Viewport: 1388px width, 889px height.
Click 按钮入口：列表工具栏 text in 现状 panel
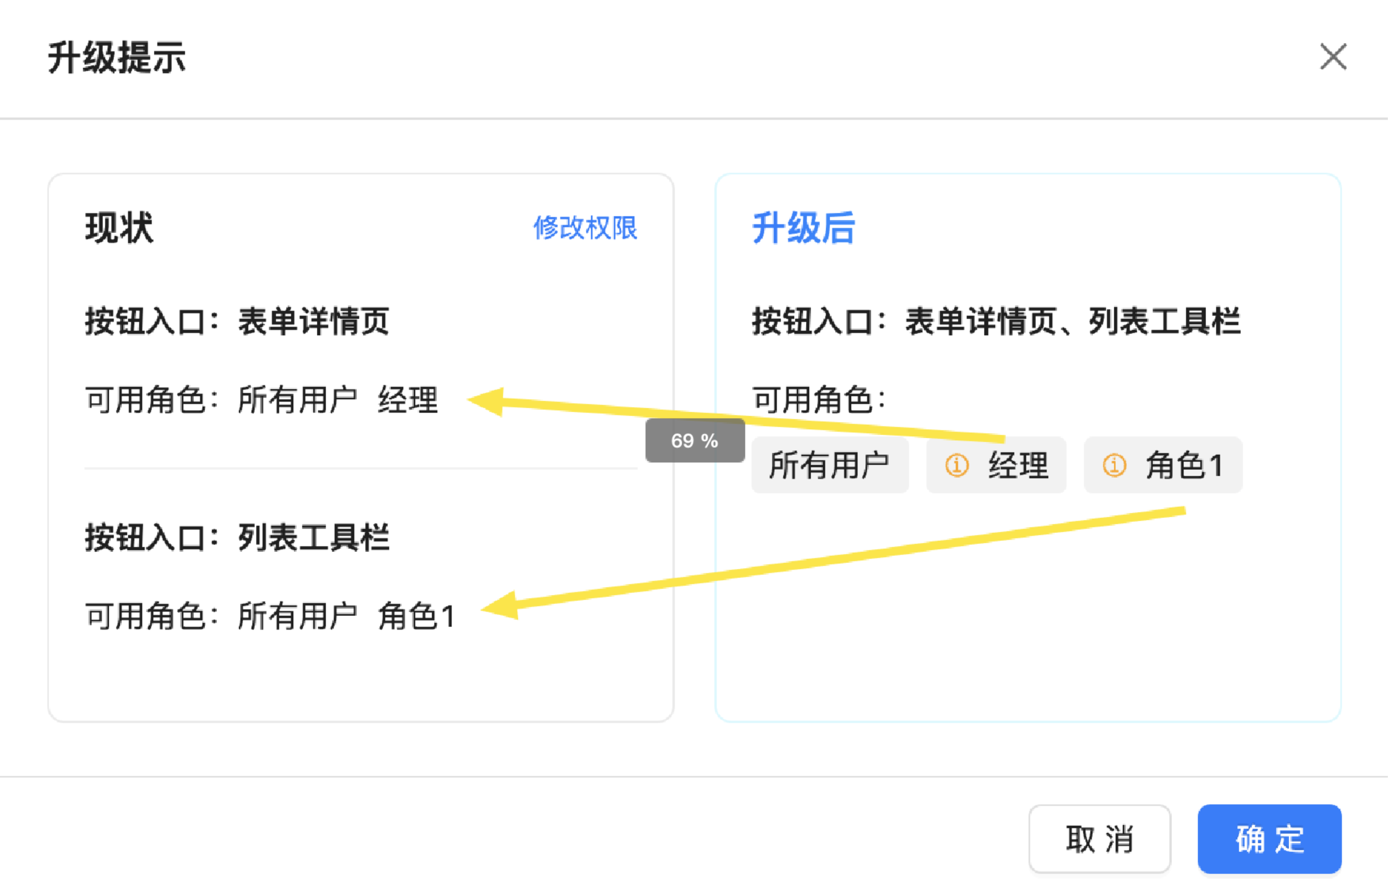click(x=237, y=537)
